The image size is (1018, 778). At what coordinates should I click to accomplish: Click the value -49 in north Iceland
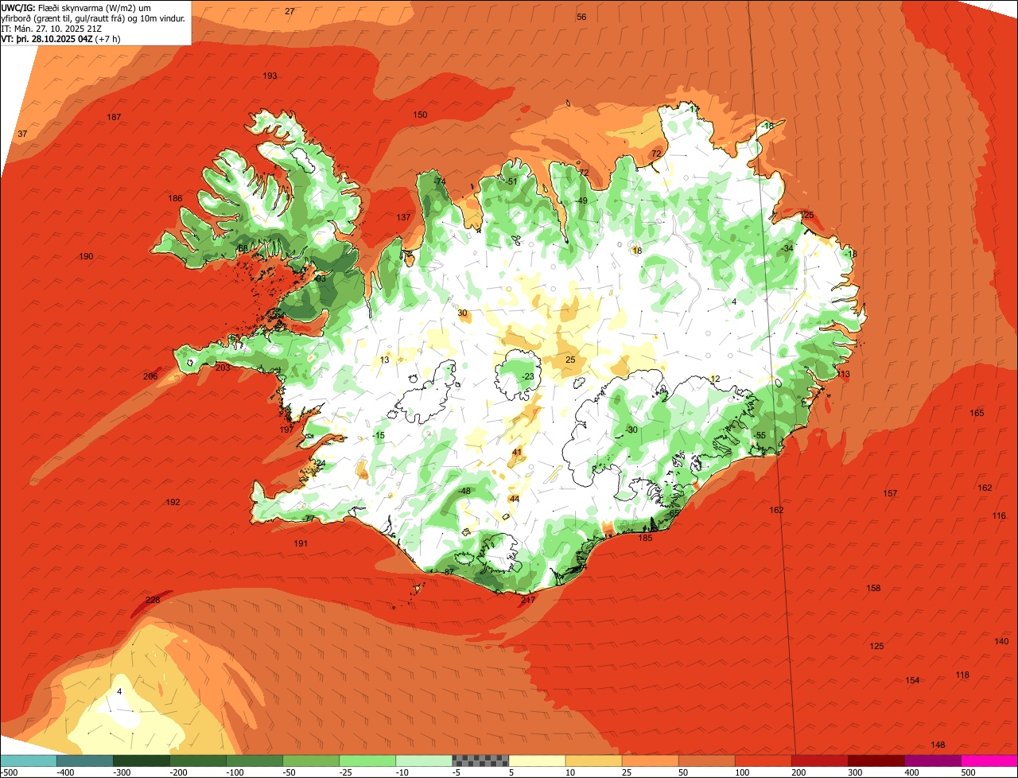tap(581, 200)
